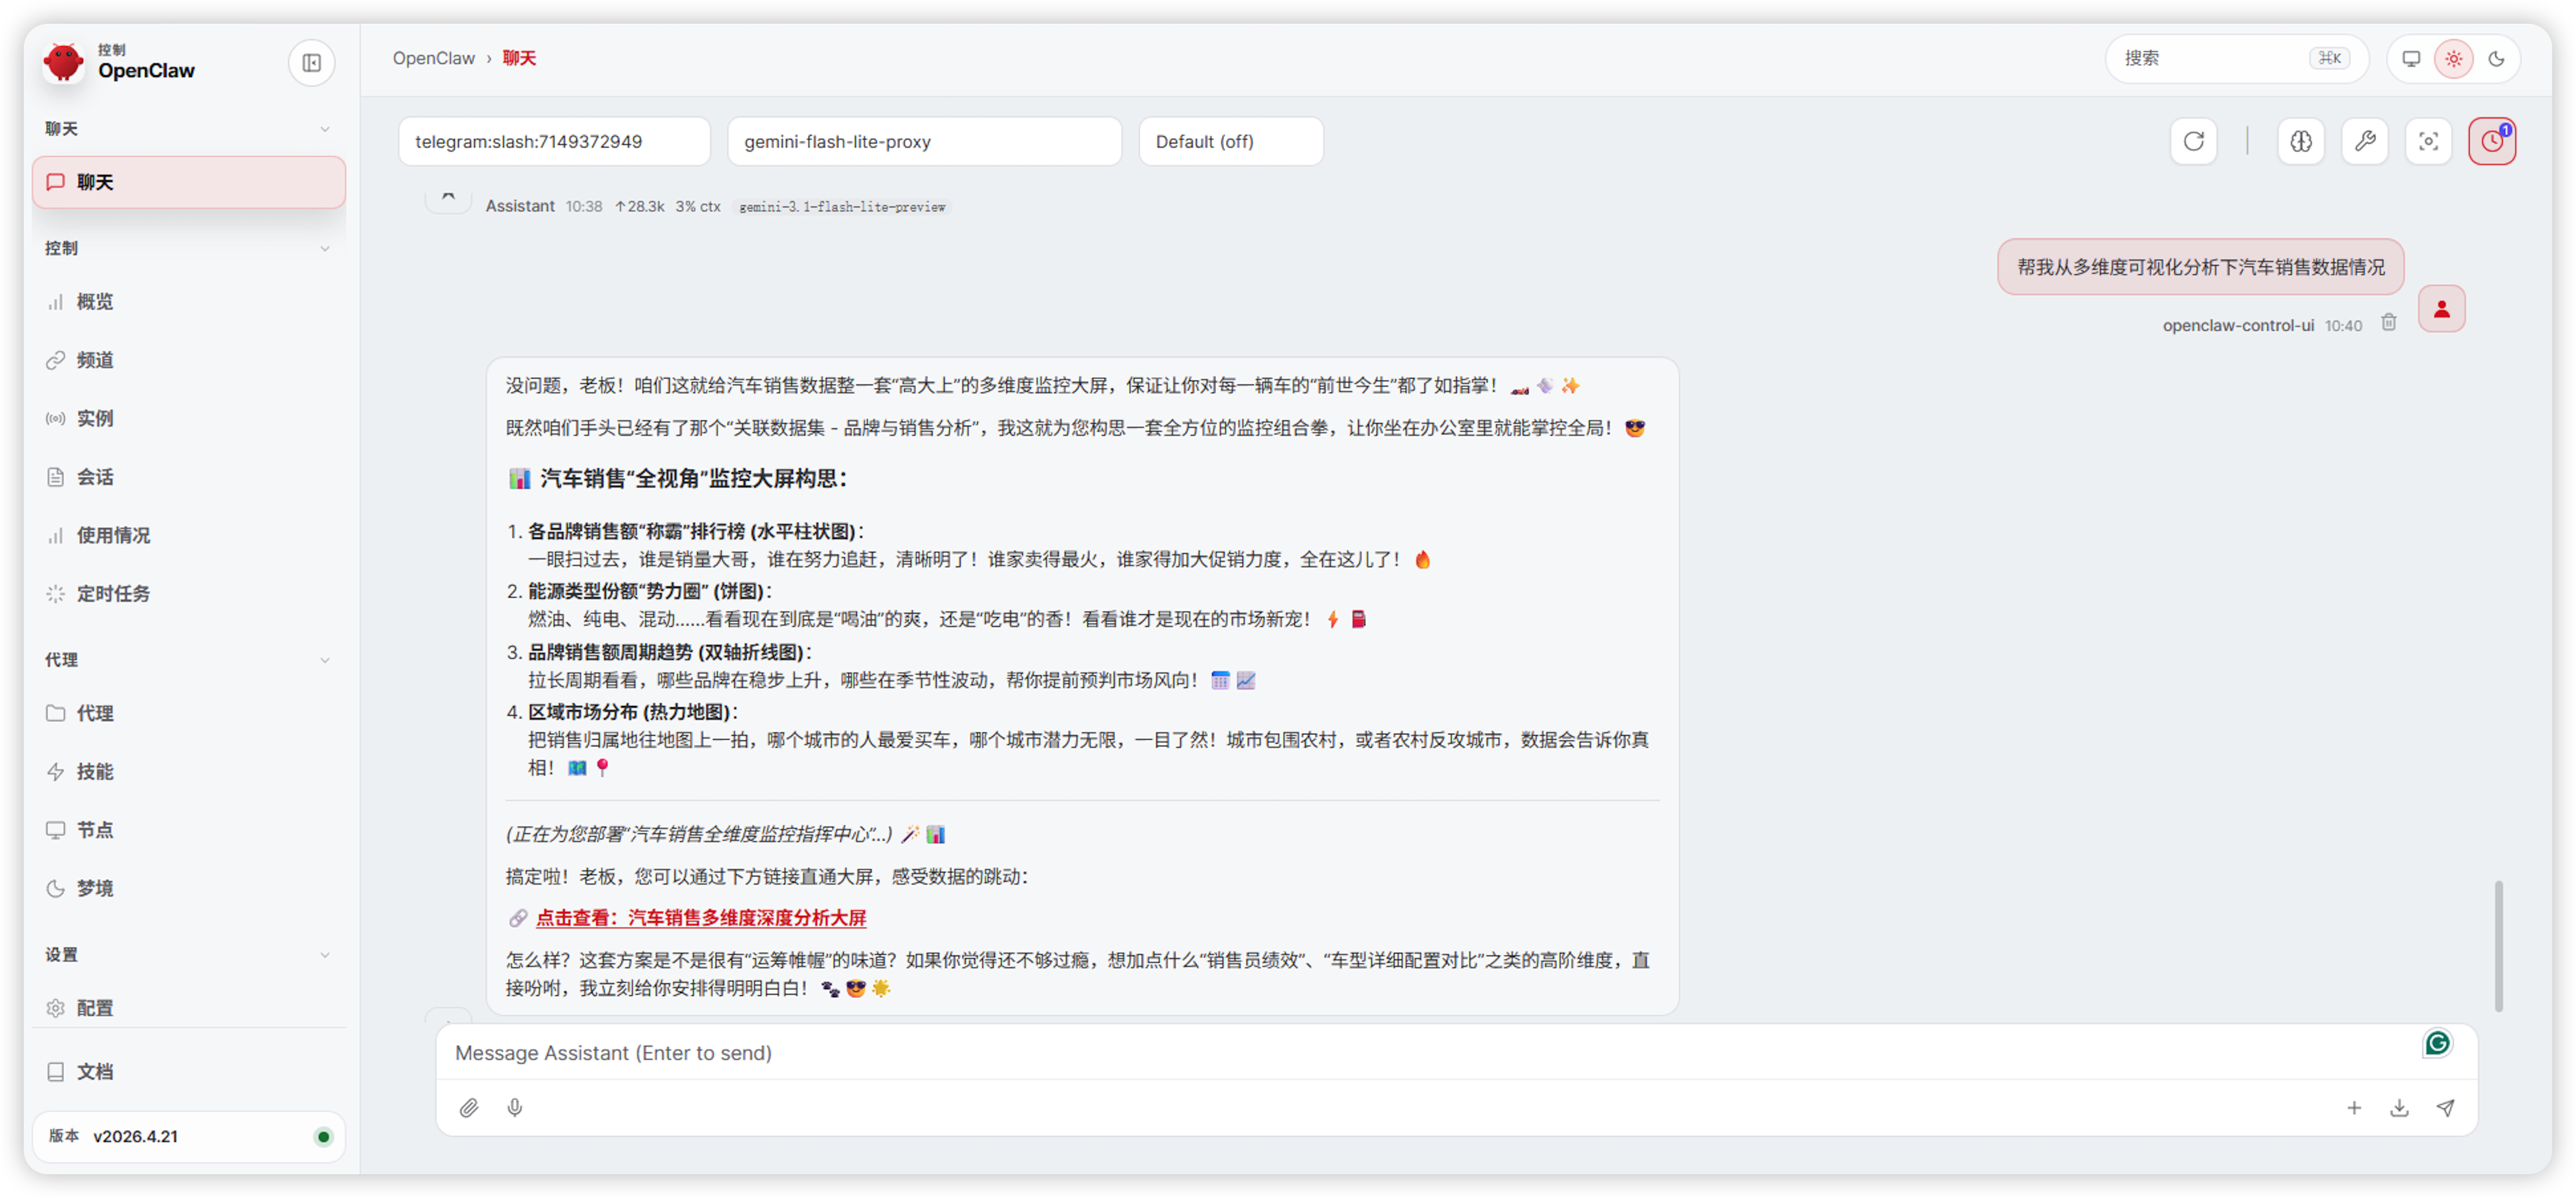Viewport: 2576px width, 1198px height.
Task: Click the Grammarly icon in input
Action: pos(2437,1043)
